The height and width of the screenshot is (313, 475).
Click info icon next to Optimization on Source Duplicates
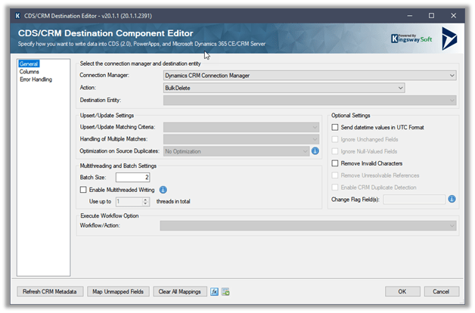point(315,151)
